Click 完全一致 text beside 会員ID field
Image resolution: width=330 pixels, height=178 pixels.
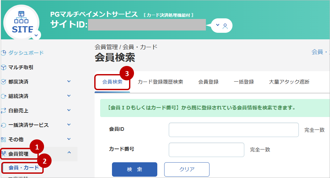pyautogui.click(x=315, y=130)
